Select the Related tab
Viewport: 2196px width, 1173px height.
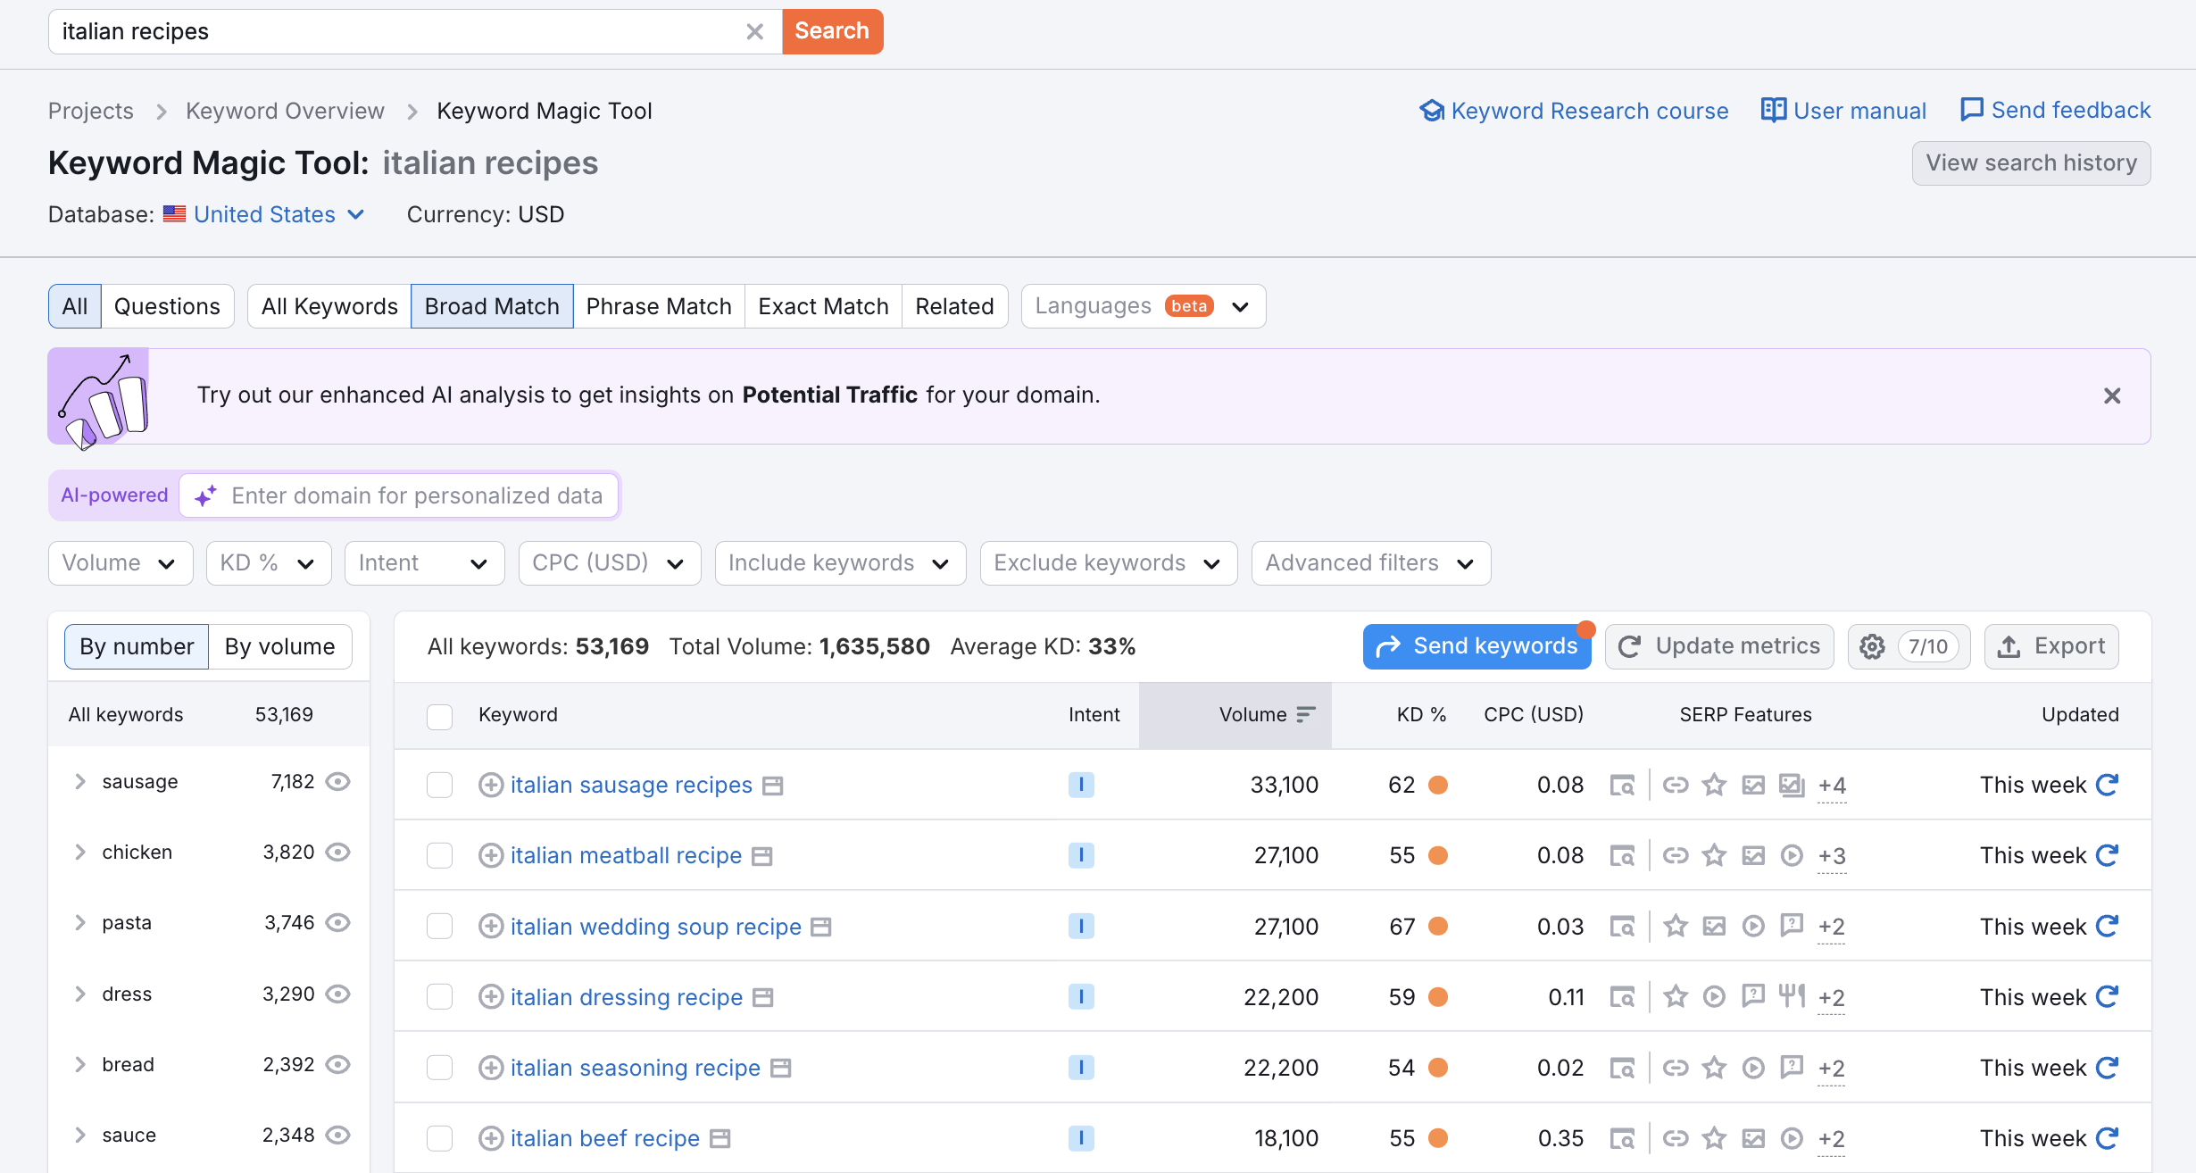tap(954, 306)
